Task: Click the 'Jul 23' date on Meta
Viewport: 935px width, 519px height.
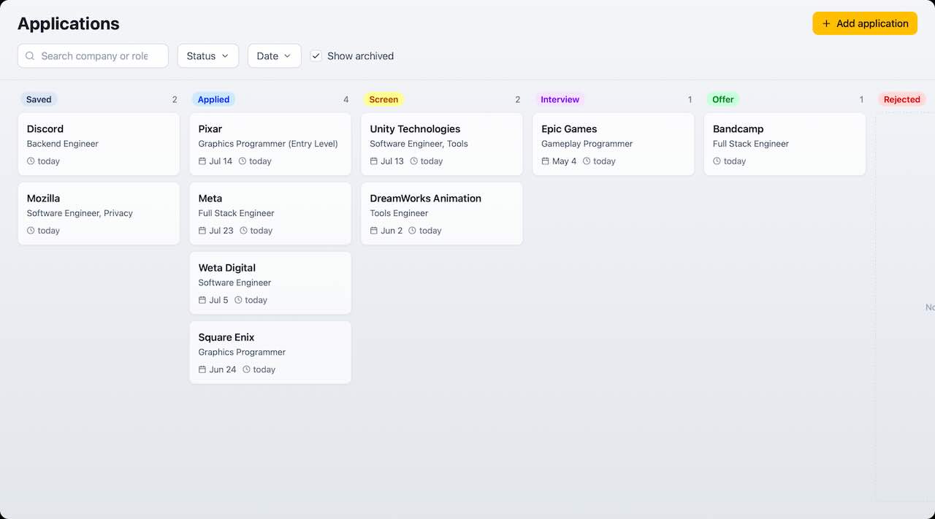Action: pyautogui.click(x=221, y=231)
